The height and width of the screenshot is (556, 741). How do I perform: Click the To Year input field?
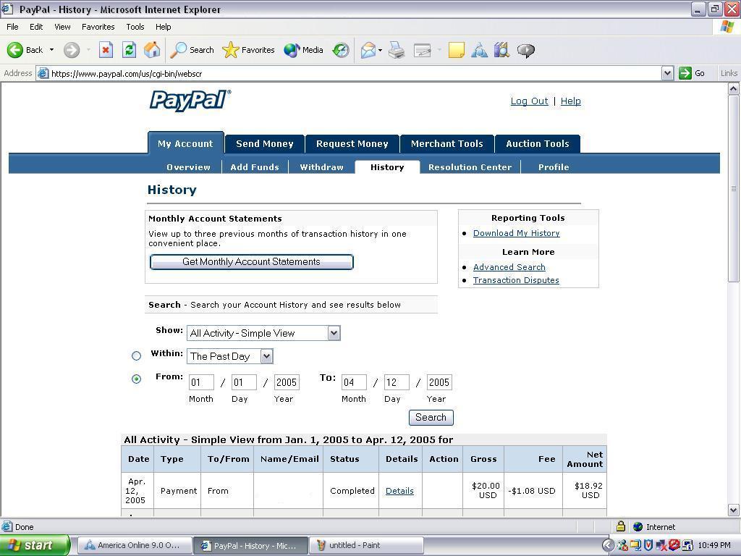439,382
